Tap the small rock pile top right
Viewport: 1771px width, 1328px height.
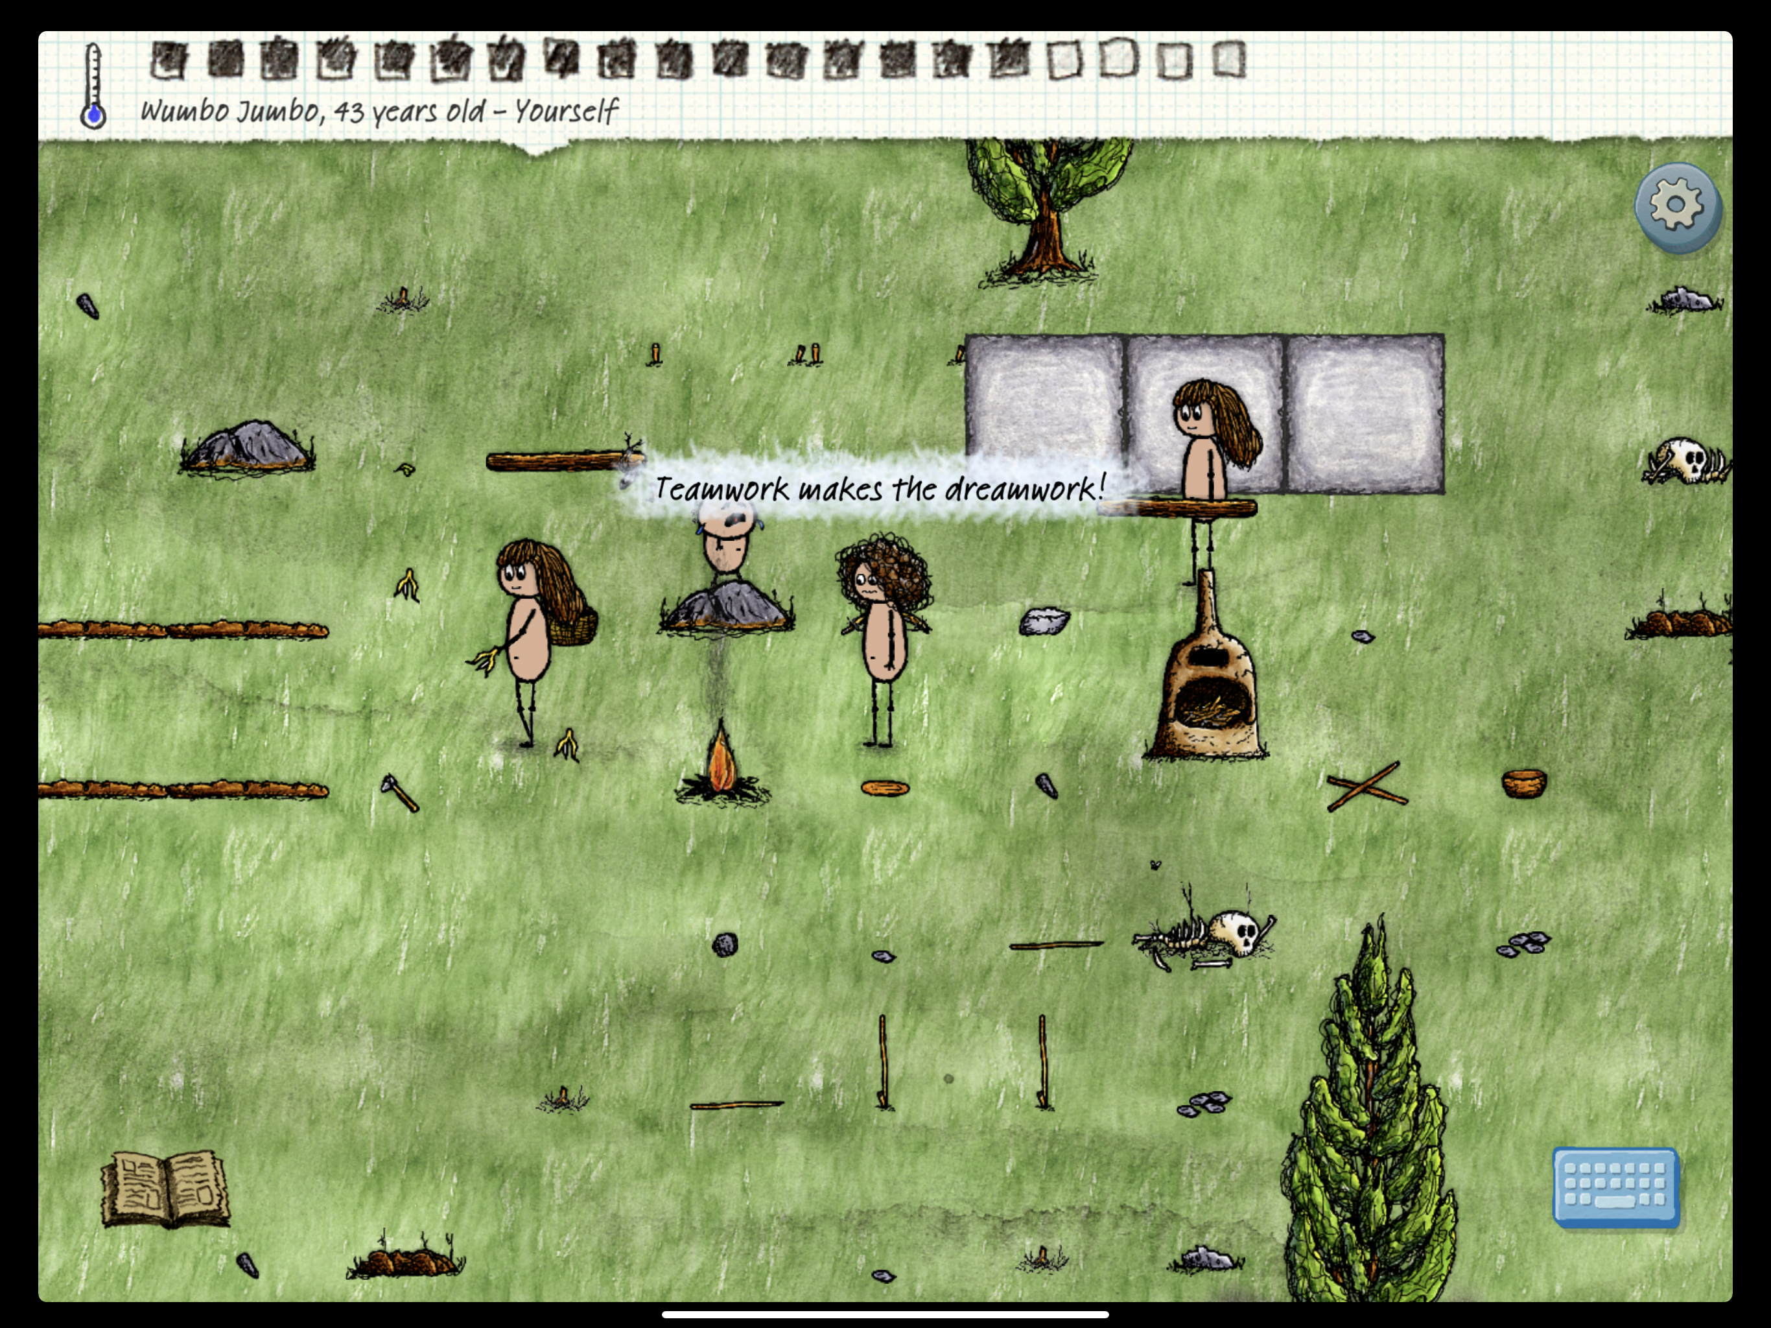1685,300
